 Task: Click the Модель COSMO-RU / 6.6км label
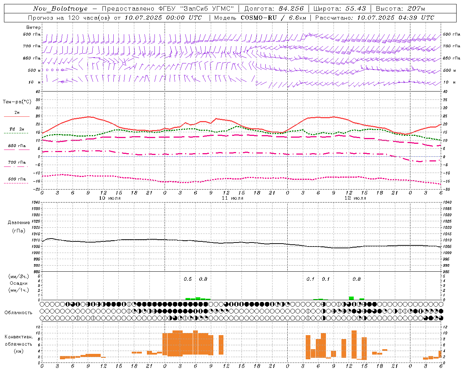click(260, 18)
